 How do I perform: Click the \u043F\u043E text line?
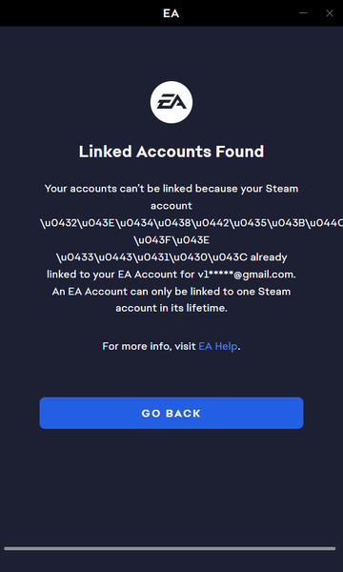click(x=171, y=240)
